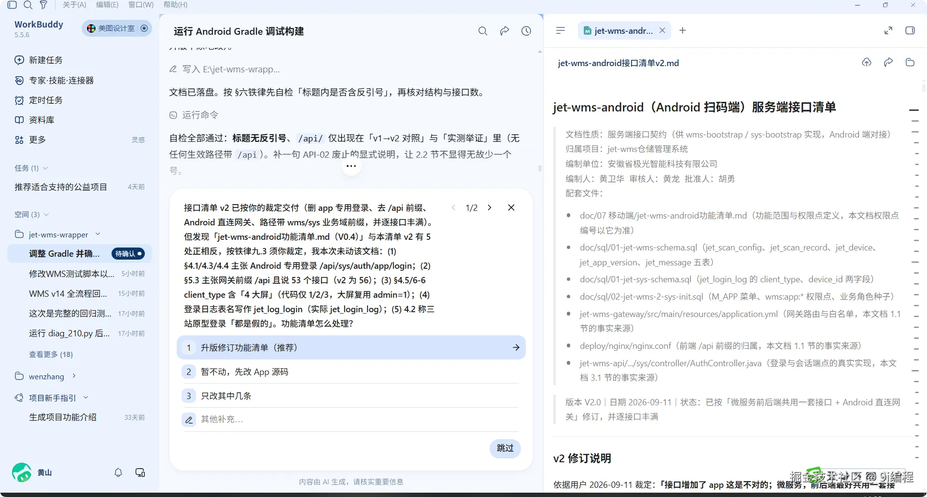Expand the wenzhang space

click(x=74, y=376)
